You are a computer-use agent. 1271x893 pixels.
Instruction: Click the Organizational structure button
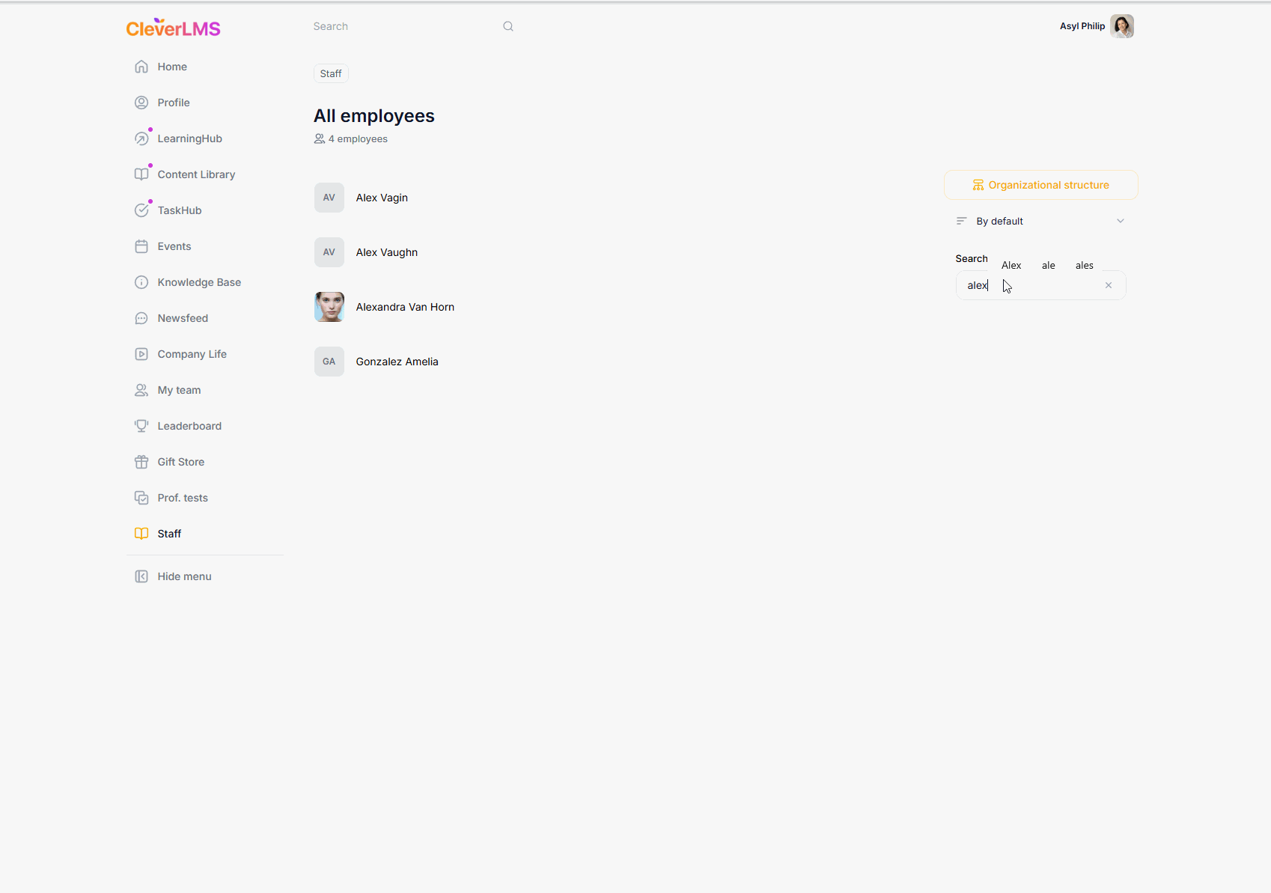[1041, 185]
